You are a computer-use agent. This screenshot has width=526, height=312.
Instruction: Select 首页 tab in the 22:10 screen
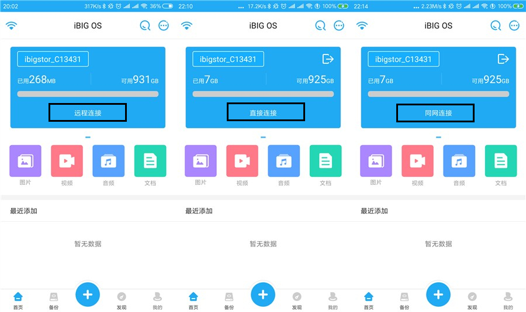click(193, 300)
